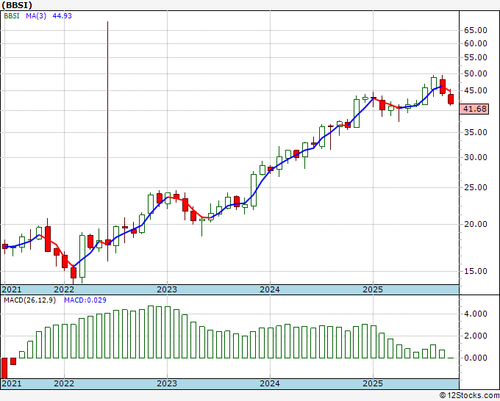Click 2024 on the price chart time axis
Viewport: 500px width, 401px height.
(x=270, y=289)
